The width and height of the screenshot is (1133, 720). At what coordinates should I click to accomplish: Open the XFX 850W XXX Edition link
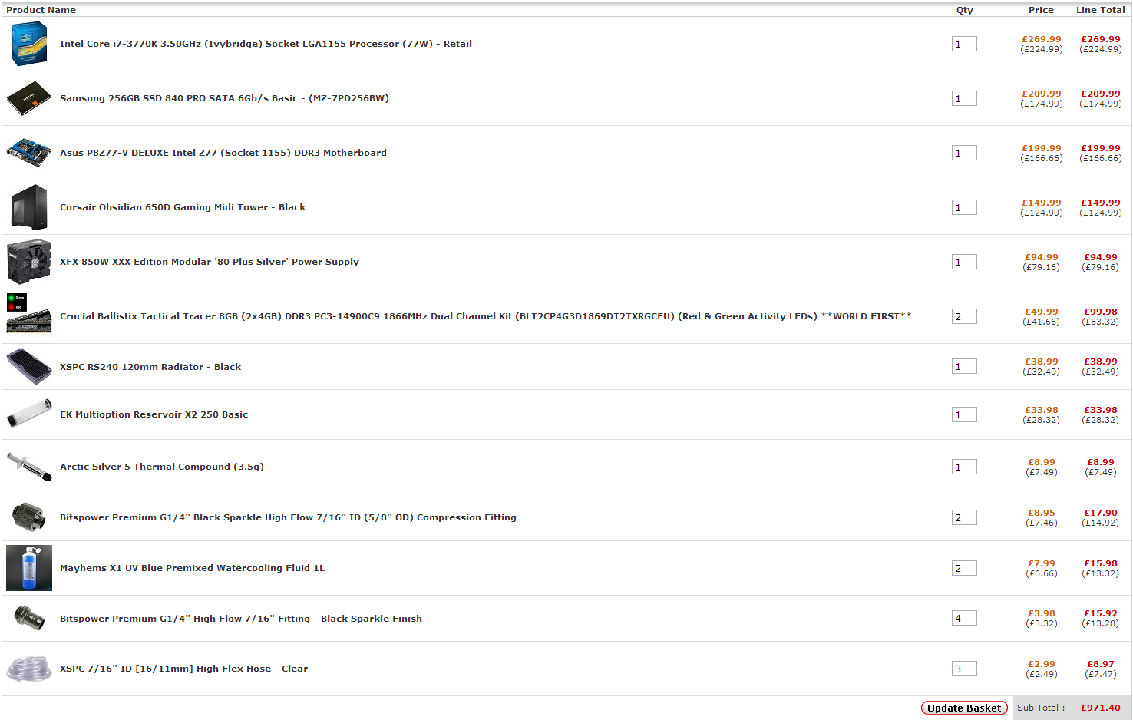click(x=210, y=262)
